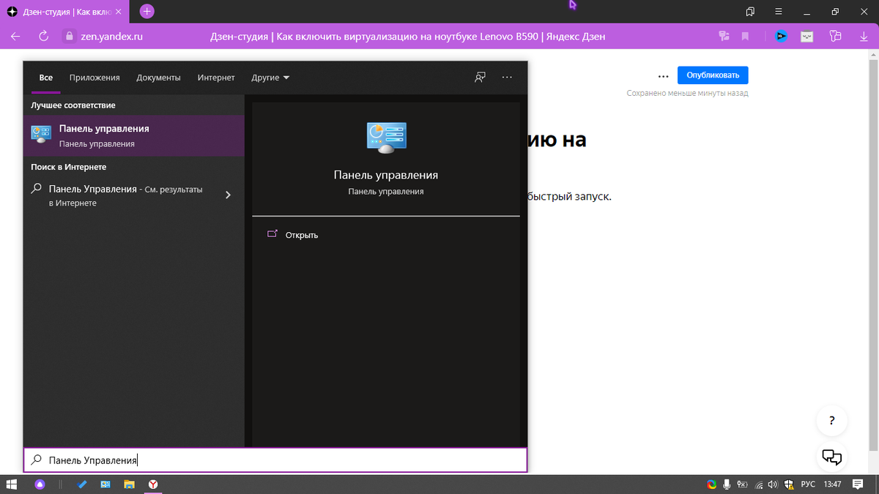Open File Explorer from the taskbar
Screen dimensions: 879x494
point(130,484)
